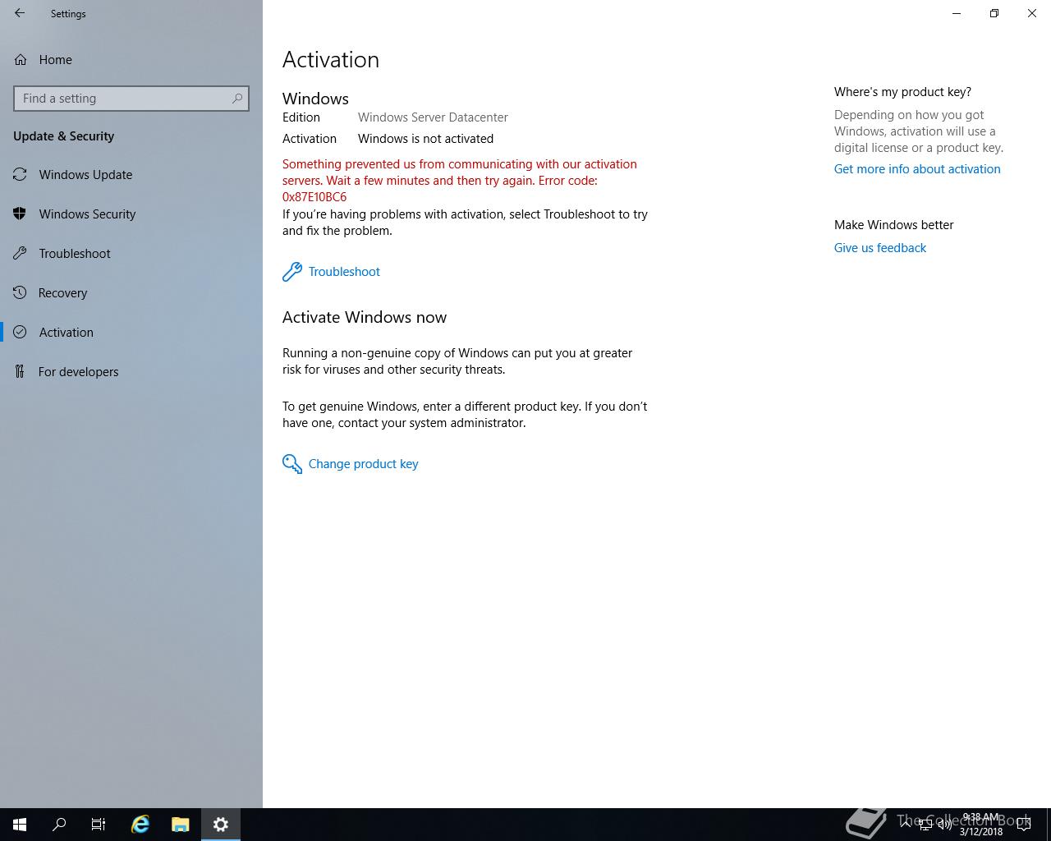Select the Activation sidebar entry
The height and width of the screenshot is (841, 1051).
tap(131, 332)
